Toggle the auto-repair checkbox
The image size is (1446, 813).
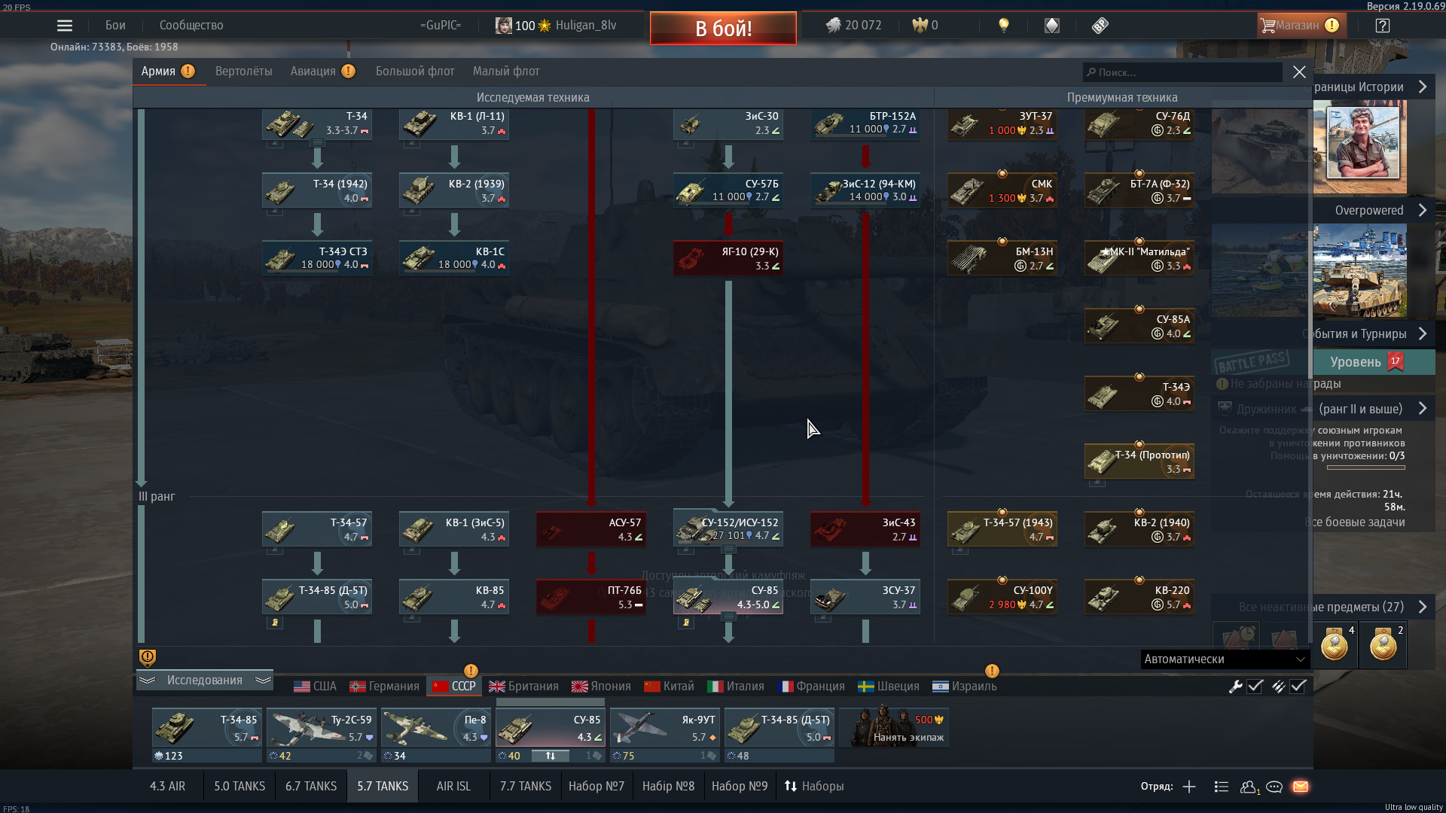pyautogui.click(x=1255, y=687)
